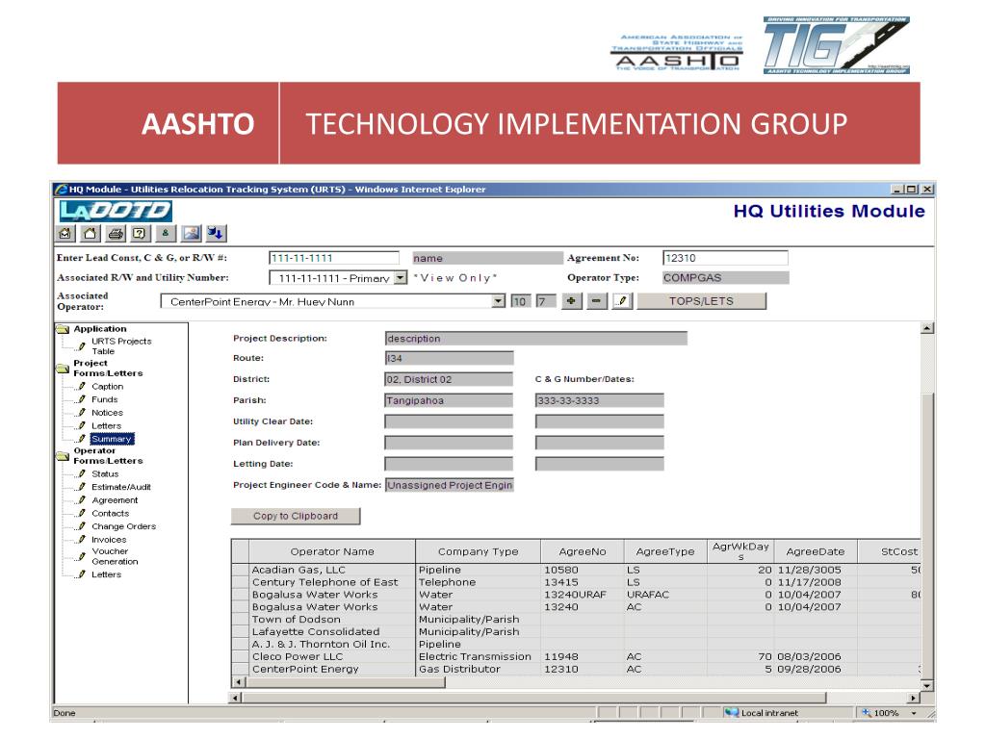The height and width of the screenshot is (739, 986).
Task: Click the AgrWkDays column header
Action: tap(740, 551)
